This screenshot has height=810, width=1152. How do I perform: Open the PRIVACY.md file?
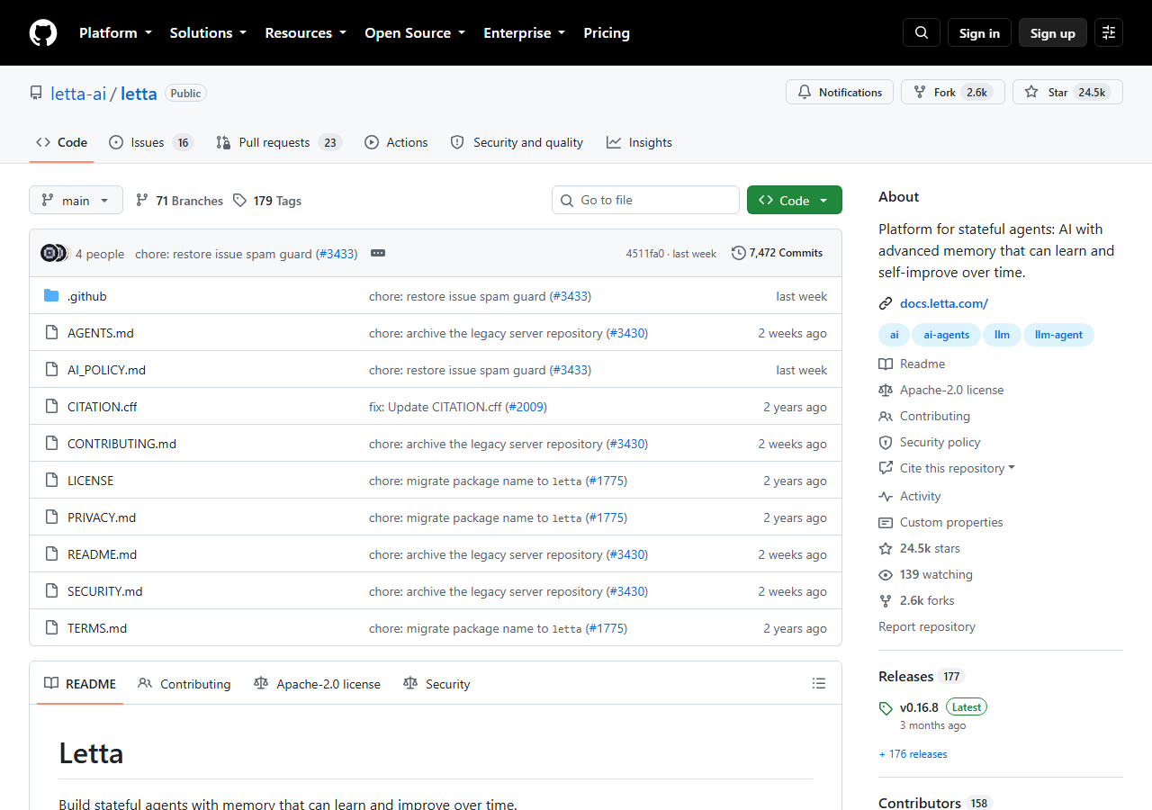point(102,517)
